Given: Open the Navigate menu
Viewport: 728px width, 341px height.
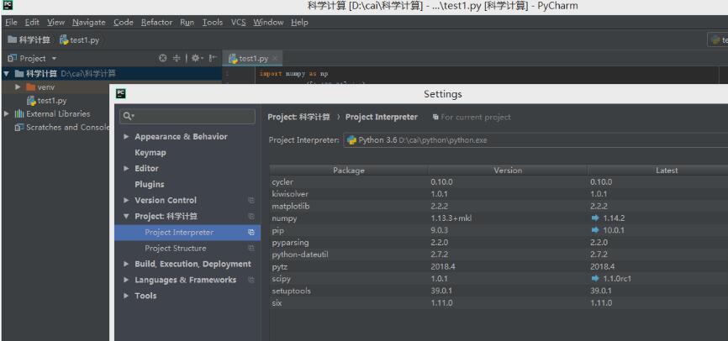Looking at the screenshot, I should pyautogui.click(x=88, y=23).
